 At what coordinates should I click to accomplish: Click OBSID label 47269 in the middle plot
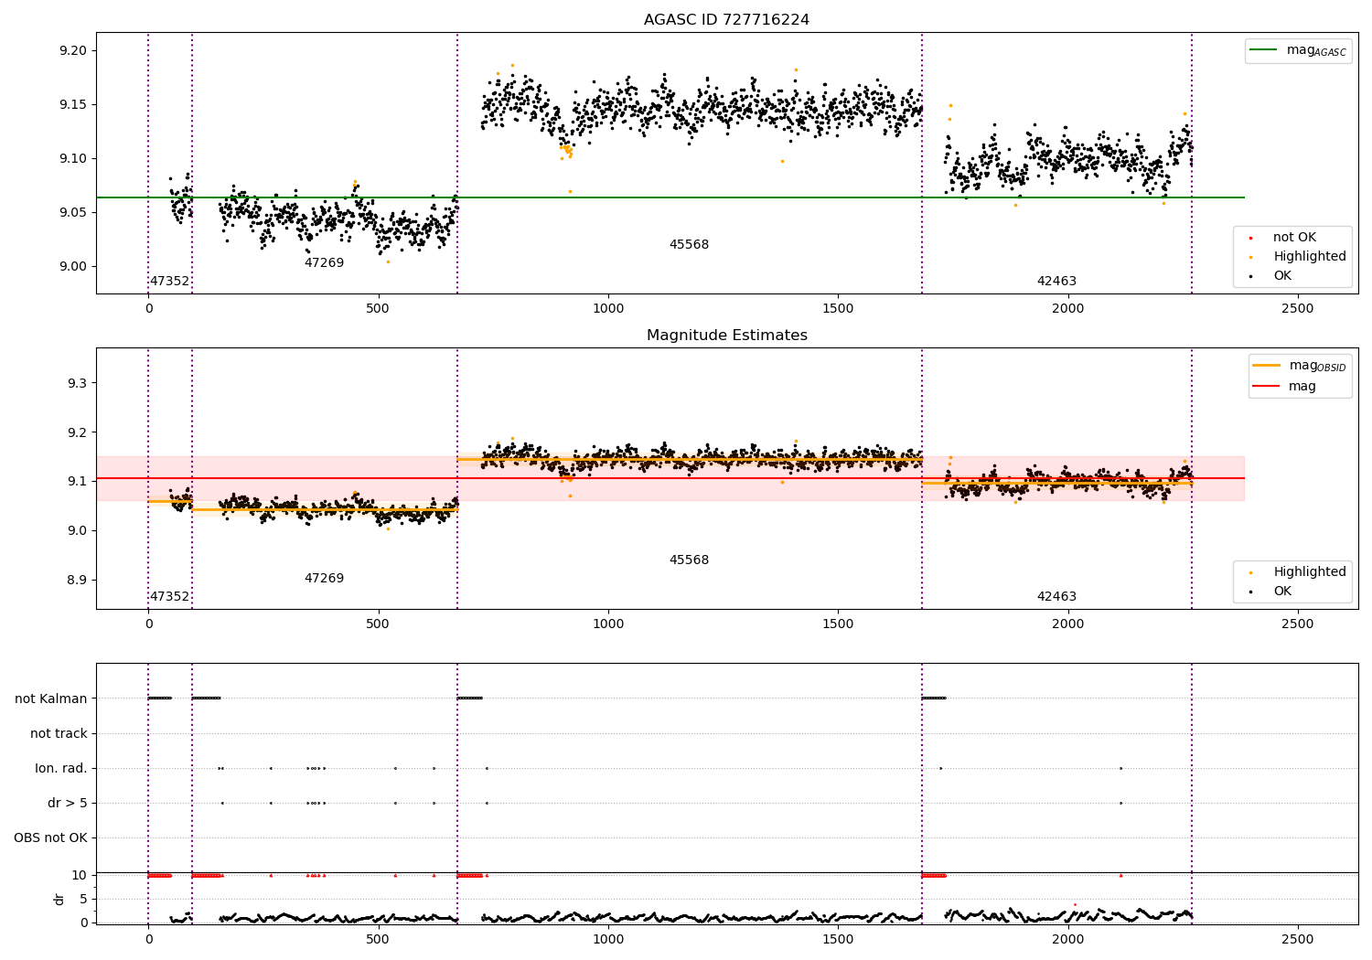324,578
